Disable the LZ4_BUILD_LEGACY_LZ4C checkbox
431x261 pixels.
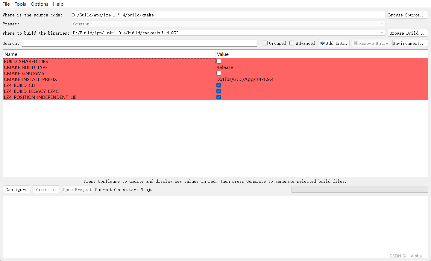pyautogui.click(x=219, y=91)
